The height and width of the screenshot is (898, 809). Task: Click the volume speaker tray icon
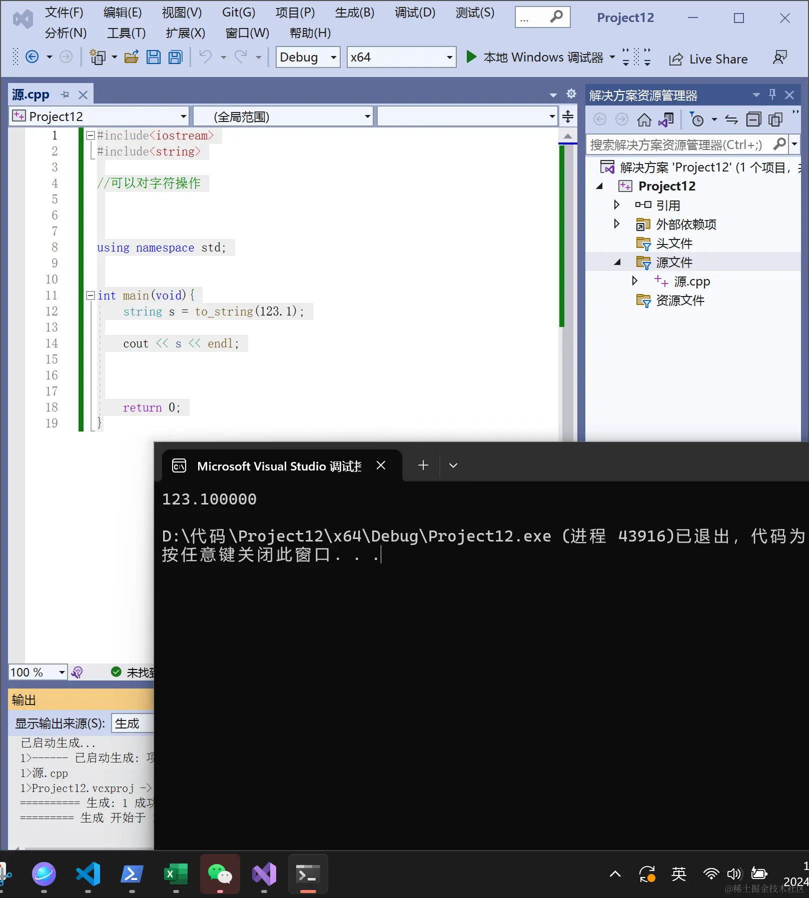pos(734,874)
